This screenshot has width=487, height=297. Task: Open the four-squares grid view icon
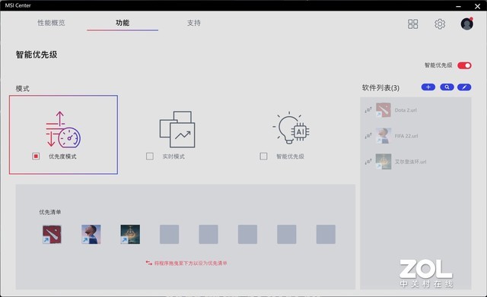point(412,24)
